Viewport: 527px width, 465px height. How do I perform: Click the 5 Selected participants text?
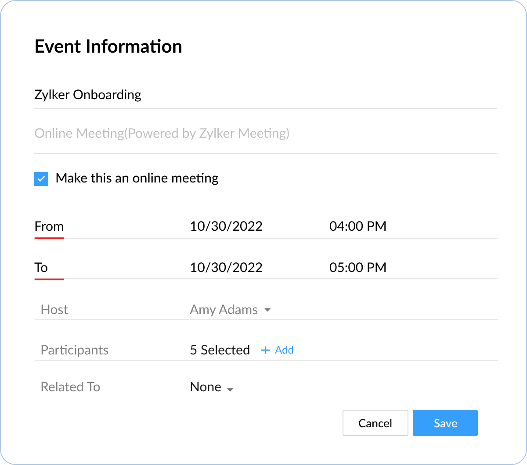coord(220,350)
